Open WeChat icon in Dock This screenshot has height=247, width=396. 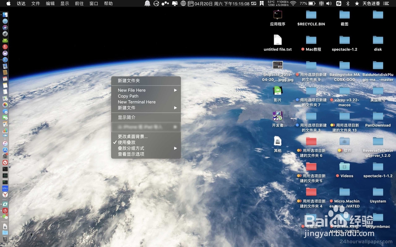click(5, 217)
